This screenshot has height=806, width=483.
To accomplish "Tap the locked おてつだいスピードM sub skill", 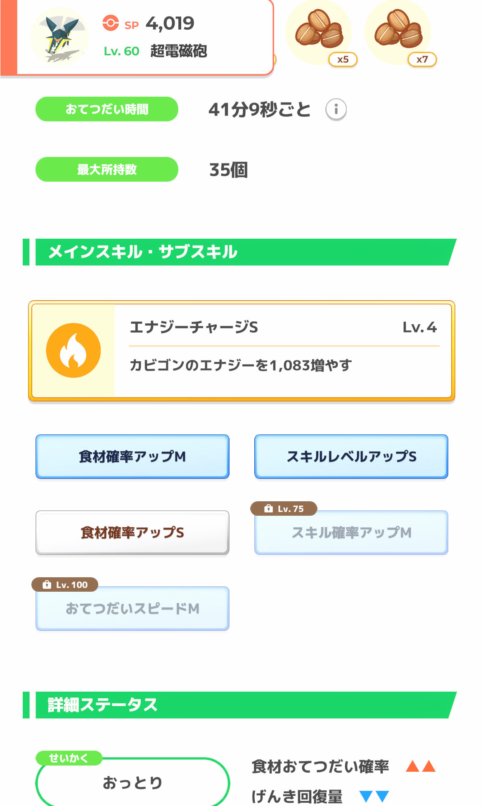I will pos(133,609).
